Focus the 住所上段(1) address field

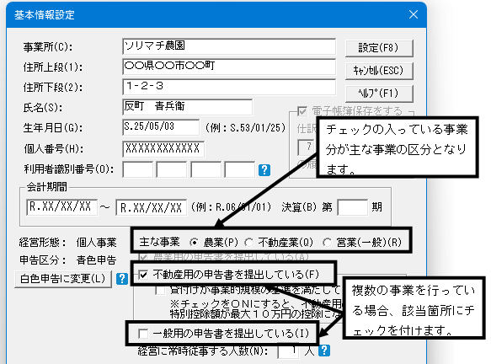(229, 67)
